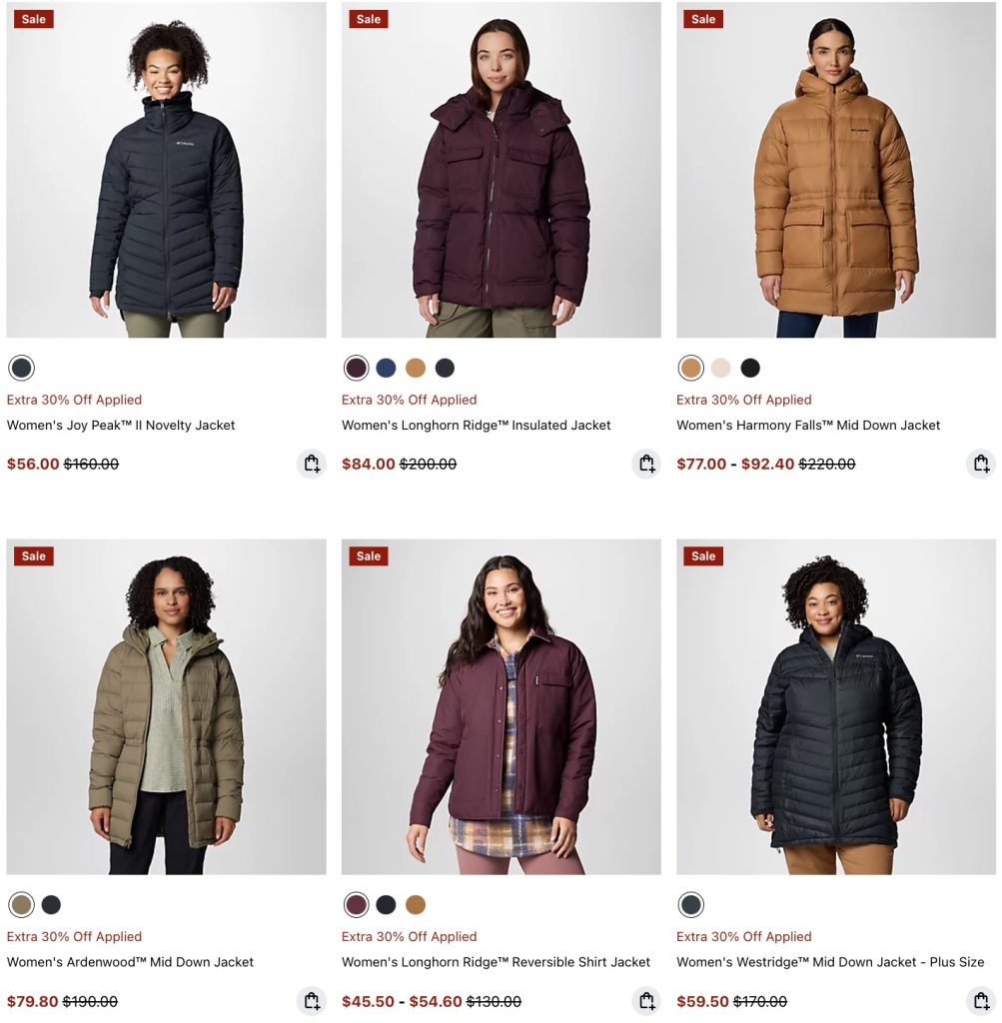View the burgundy Longhorn Ridge Insulated Jacket photo
The height and width of the screenshot is (1023, 1002).
tap(501, 170)
